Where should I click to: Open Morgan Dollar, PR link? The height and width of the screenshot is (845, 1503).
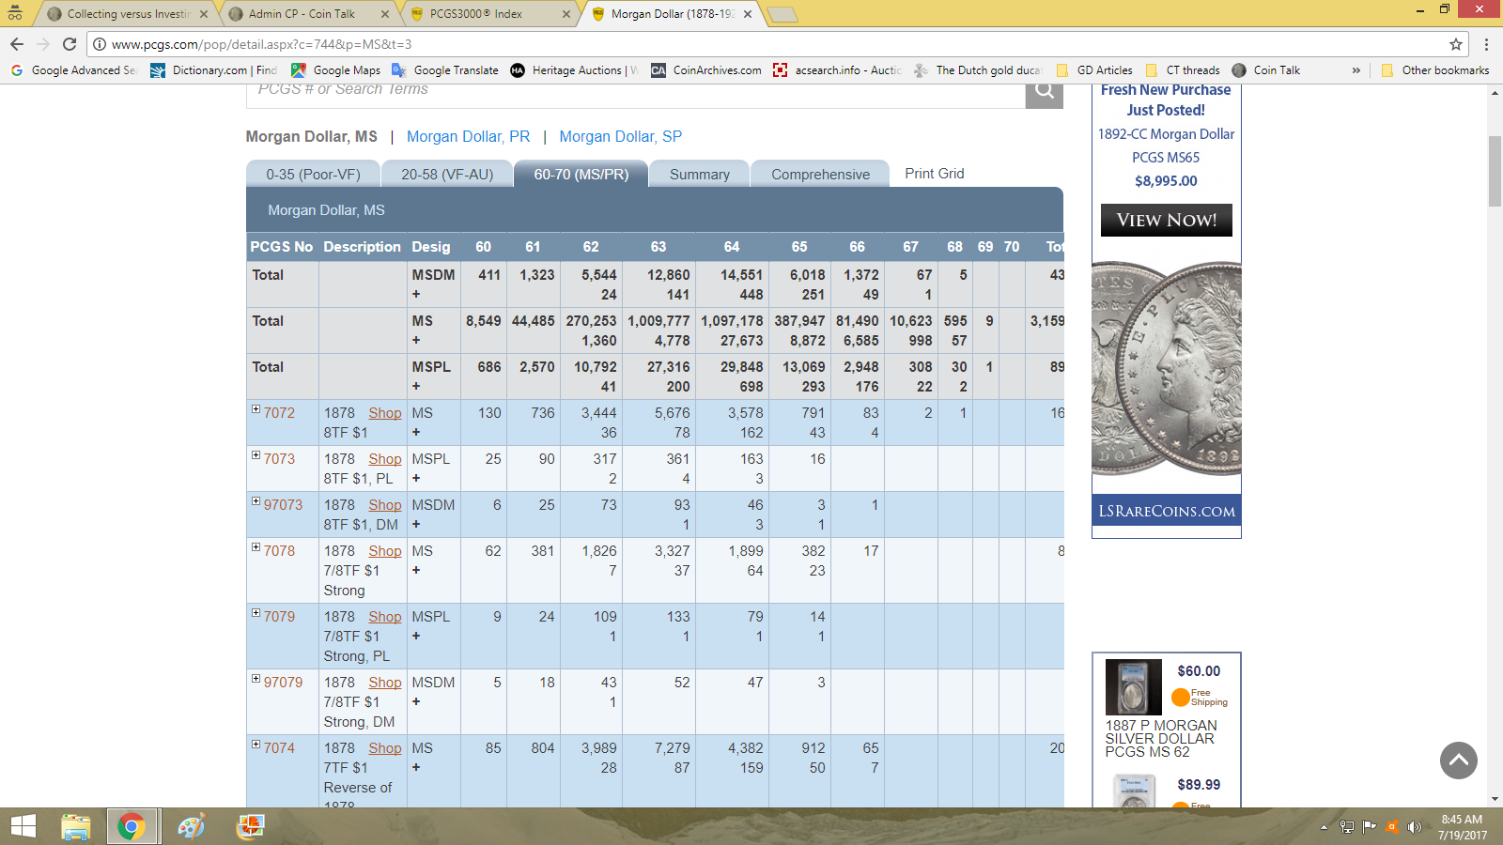coord(468,137)
